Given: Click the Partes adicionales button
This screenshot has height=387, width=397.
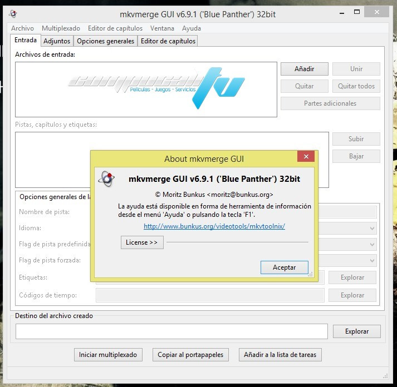Looking at the screenshot, I should (330, 103).
